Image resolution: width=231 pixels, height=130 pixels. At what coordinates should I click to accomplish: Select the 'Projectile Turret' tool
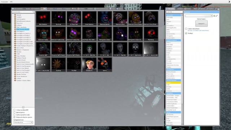(173, 110)
